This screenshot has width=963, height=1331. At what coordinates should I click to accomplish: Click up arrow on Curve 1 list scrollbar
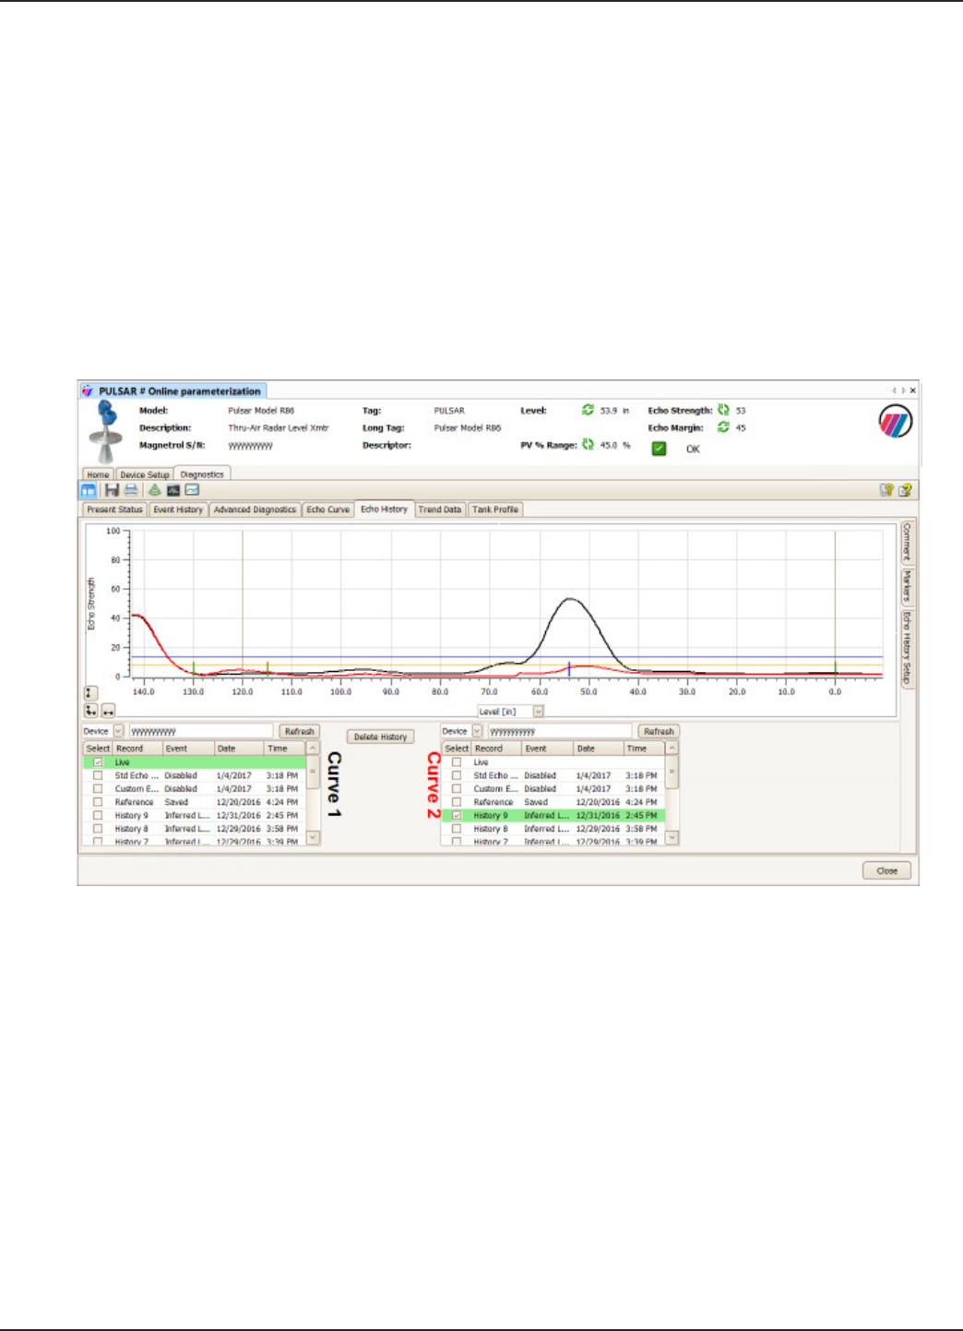click(x=314, y=749)
